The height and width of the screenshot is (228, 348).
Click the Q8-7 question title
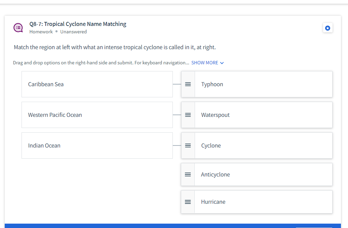(x=78, y=24)
